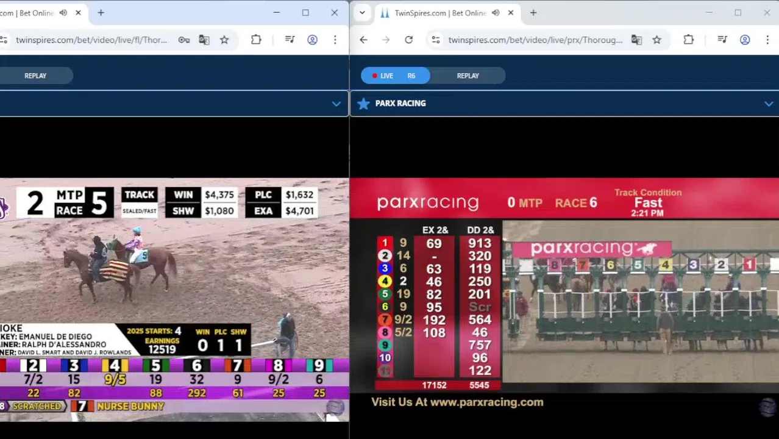Click the left window's address bar URL

pos(91,40)
